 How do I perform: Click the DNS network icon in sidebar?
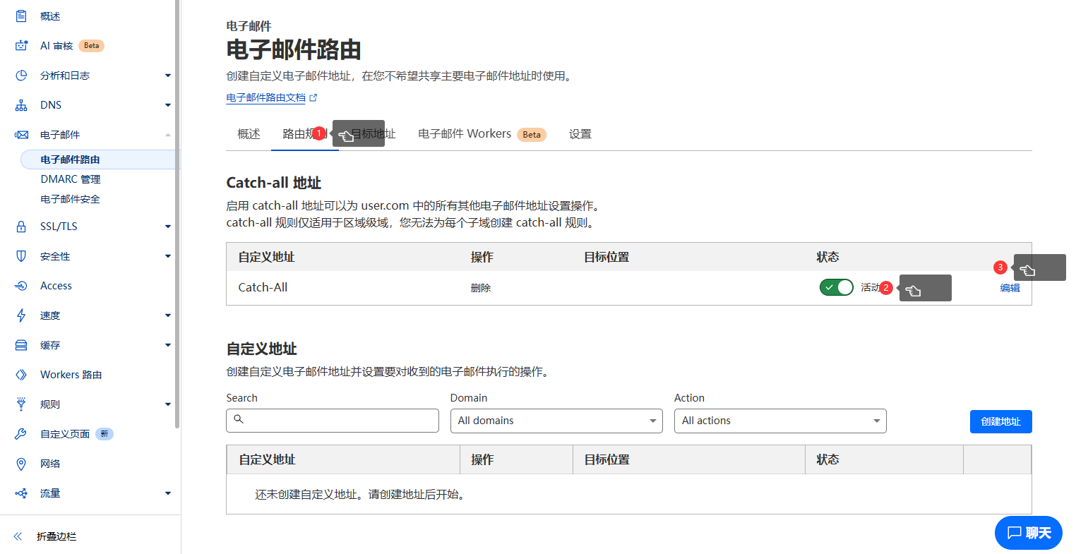point(21,105)
